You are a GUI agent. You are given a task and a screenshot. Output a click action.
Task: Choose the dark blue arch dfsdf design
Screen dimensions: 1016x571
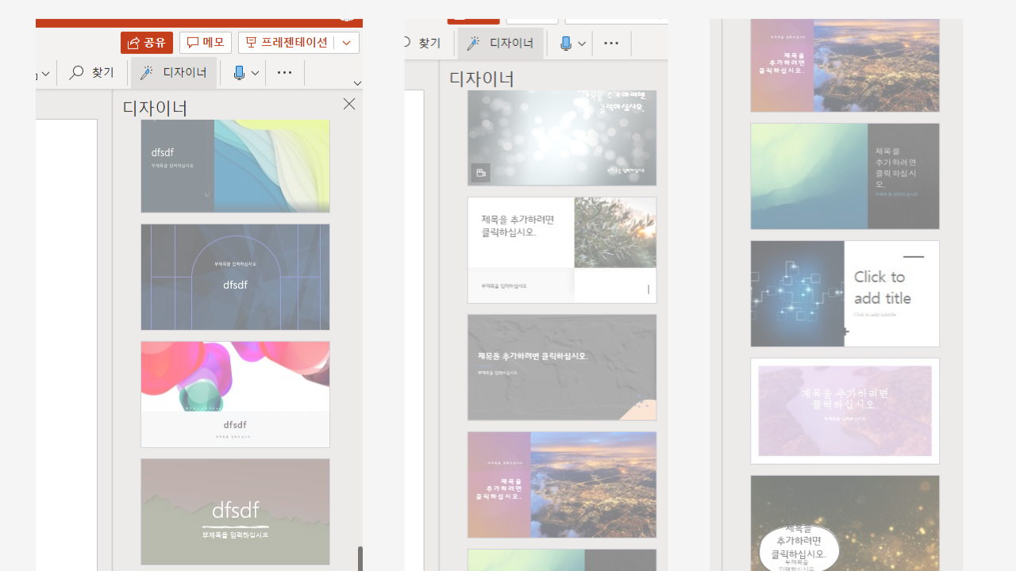click(x=236, y=277)
